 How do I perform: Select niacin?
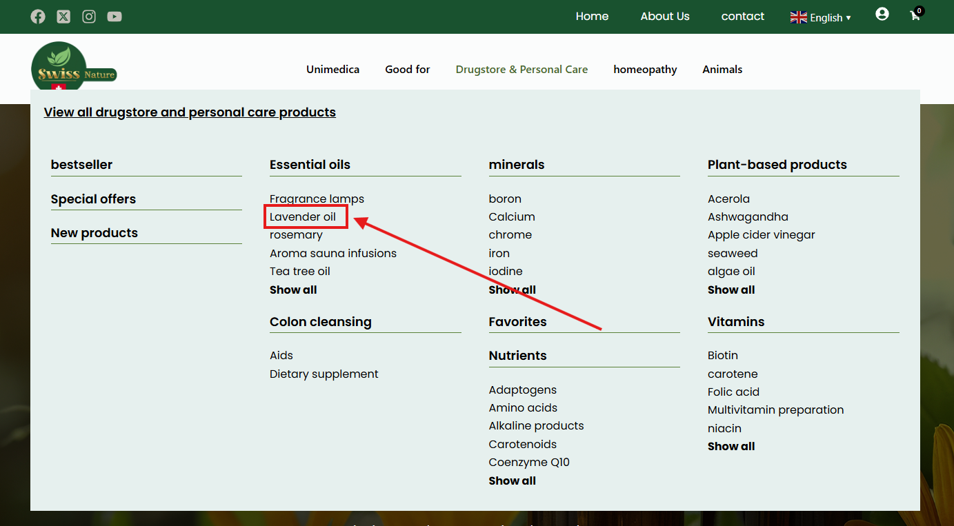click(724, 428)
